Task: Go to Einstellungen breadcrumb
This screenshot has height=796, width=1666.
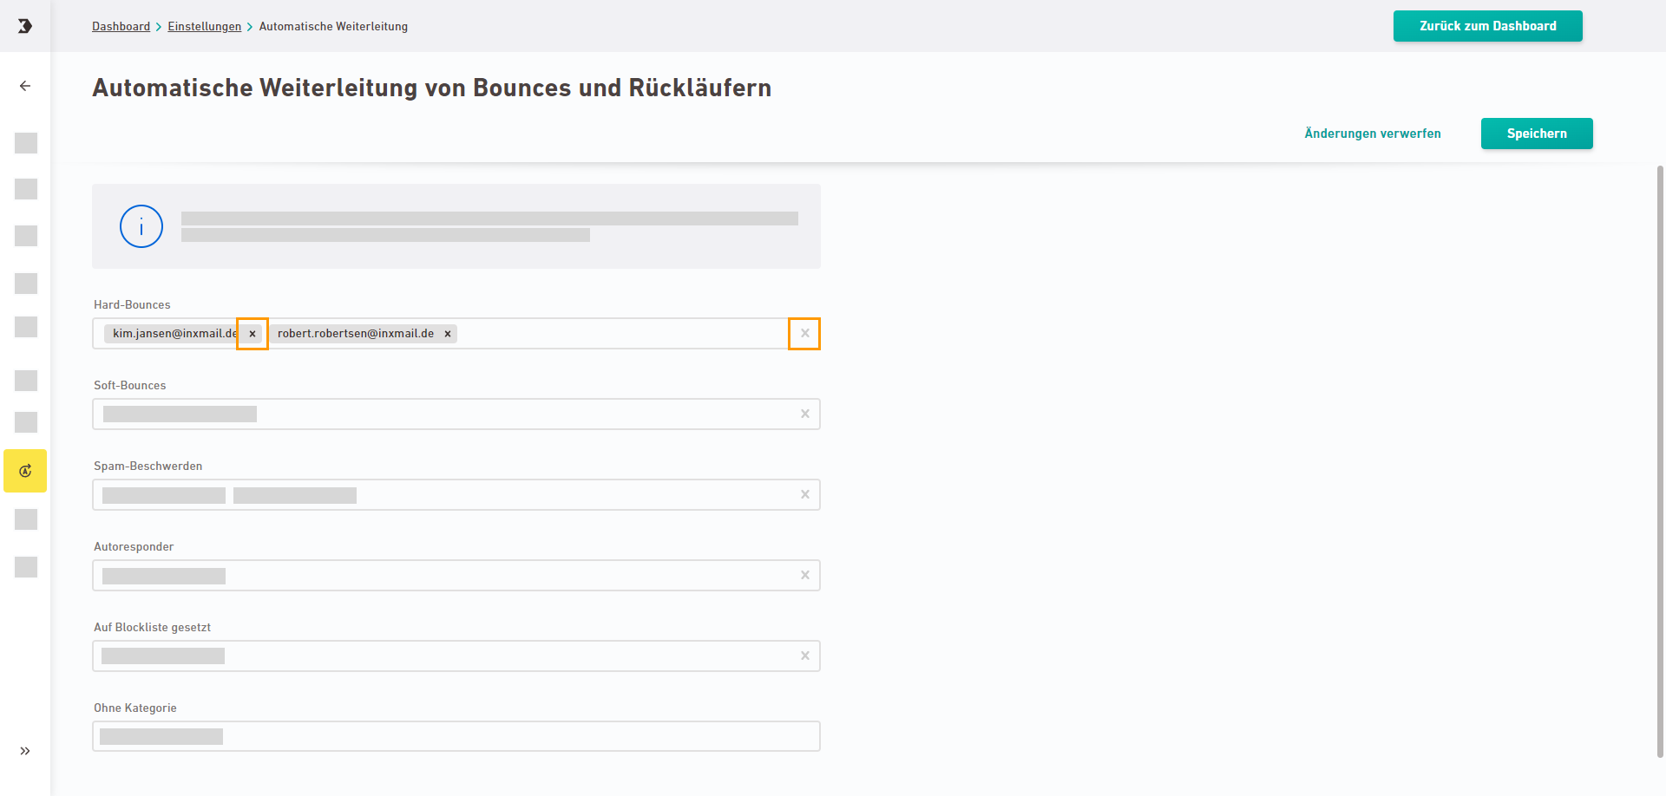Action: tap(205, 27)
